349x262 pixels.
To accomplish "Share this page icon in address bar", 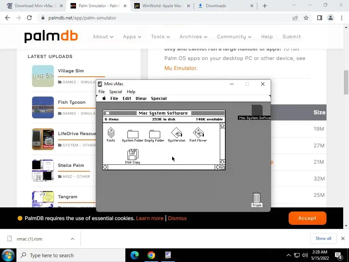I will coord(295,18).
